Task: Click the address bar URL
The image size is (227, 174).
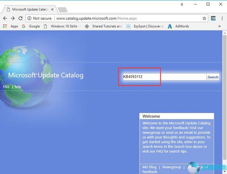Action: tap(96, 19)
